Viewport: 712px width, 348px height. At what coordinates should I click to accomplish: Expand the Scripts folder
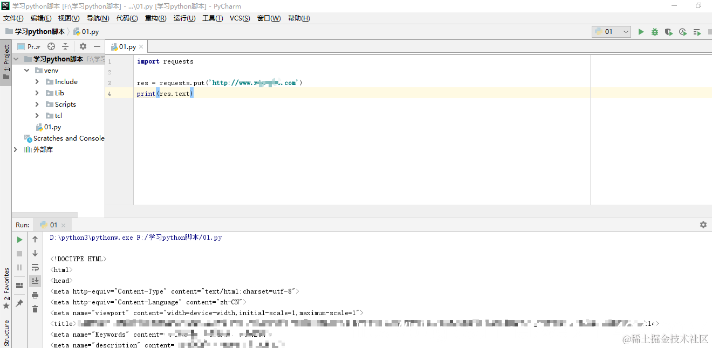coord(37,105)
